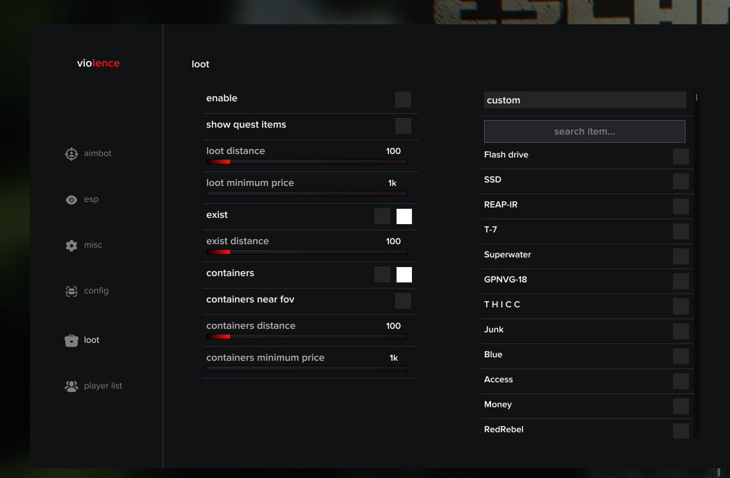Adjust the loot minimum price slider
Image resolution: width=730 pixels, height=478 pixels.
(x=307, y=194)
